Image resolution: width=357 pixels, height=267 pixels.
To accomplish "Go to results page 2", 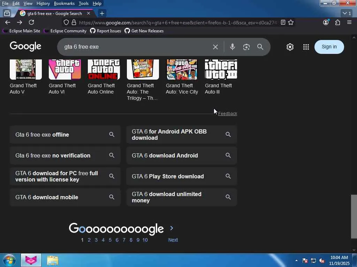I will pyautogui.click(x=89, y=240).
